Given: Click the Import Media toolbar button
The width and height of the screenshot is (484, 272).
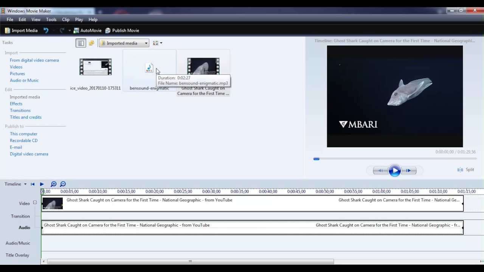Looking at the screenshot, I should point(21,31).
